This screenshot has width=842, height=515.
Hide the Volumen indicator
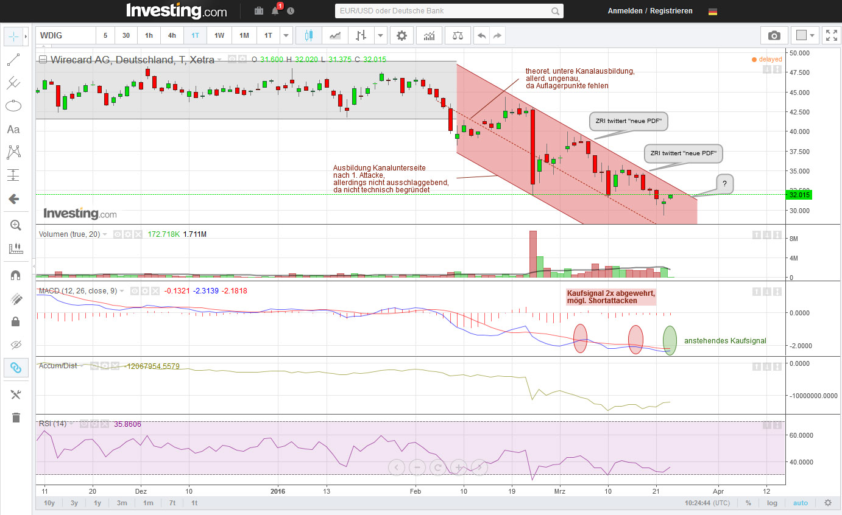click(118, 234)
